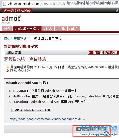Click the page icon in address bar

pyautogui.click(x=5, y=4)
